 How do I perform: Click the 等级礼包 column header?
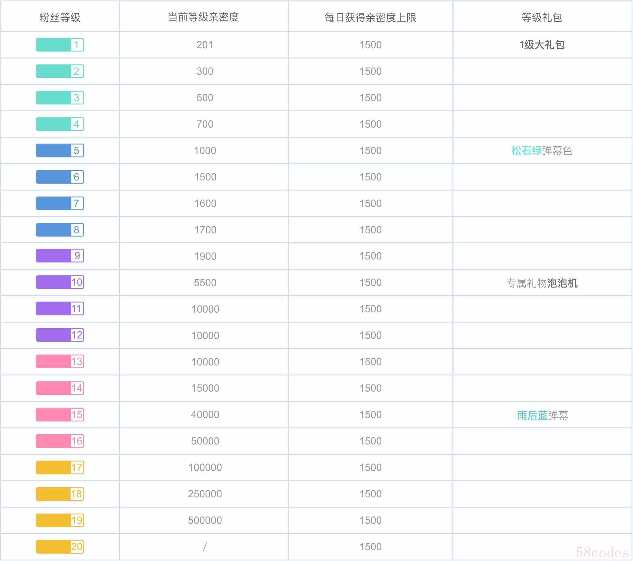click(x=542, y=17)
